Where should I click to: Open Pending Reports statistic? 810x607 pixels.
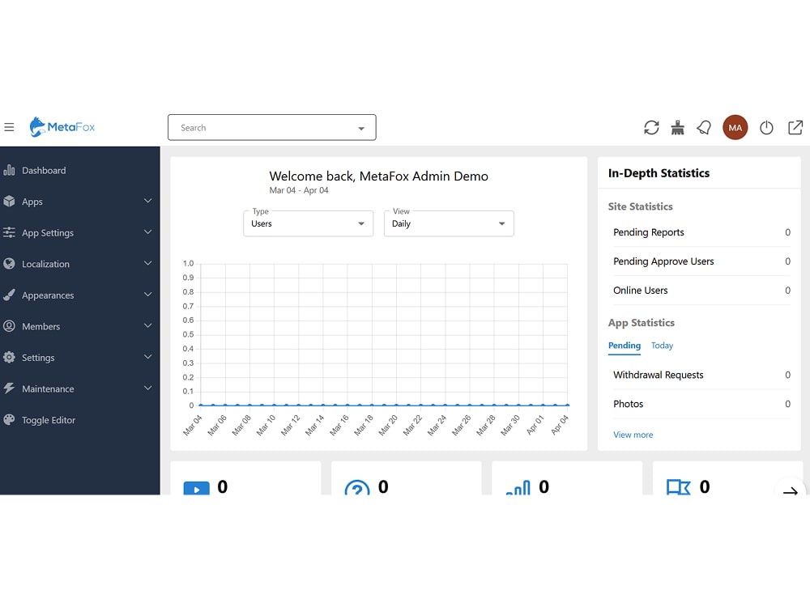pyautogui.click(x=701, y=232)
